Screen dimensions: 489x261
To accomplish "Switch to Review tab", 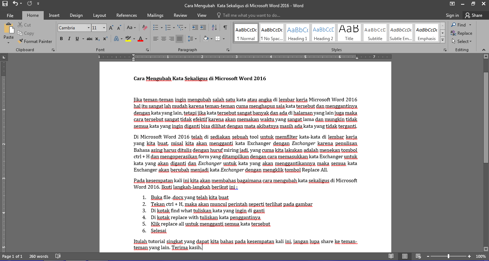I will [x=180, y=15].
